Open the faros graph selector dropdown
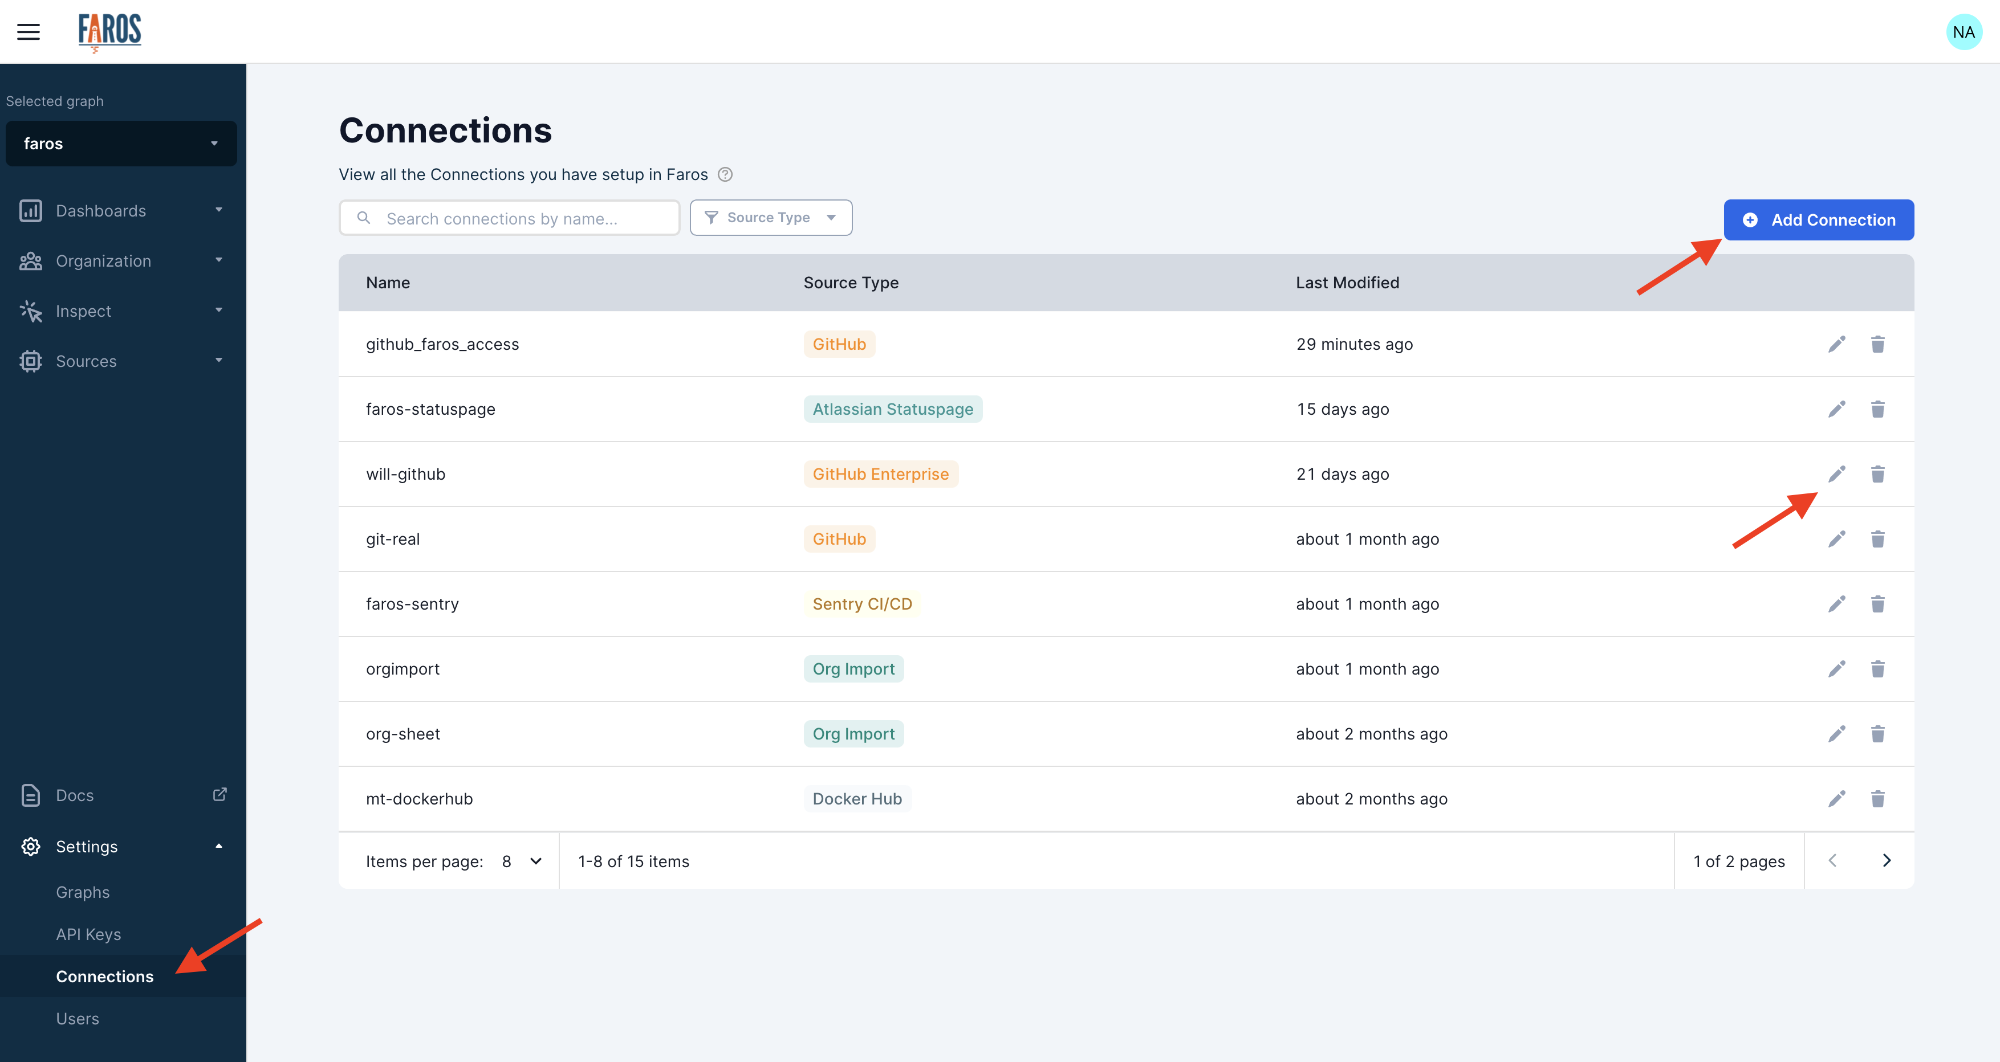This screenshot has height=1062, width=2000. 121,144
